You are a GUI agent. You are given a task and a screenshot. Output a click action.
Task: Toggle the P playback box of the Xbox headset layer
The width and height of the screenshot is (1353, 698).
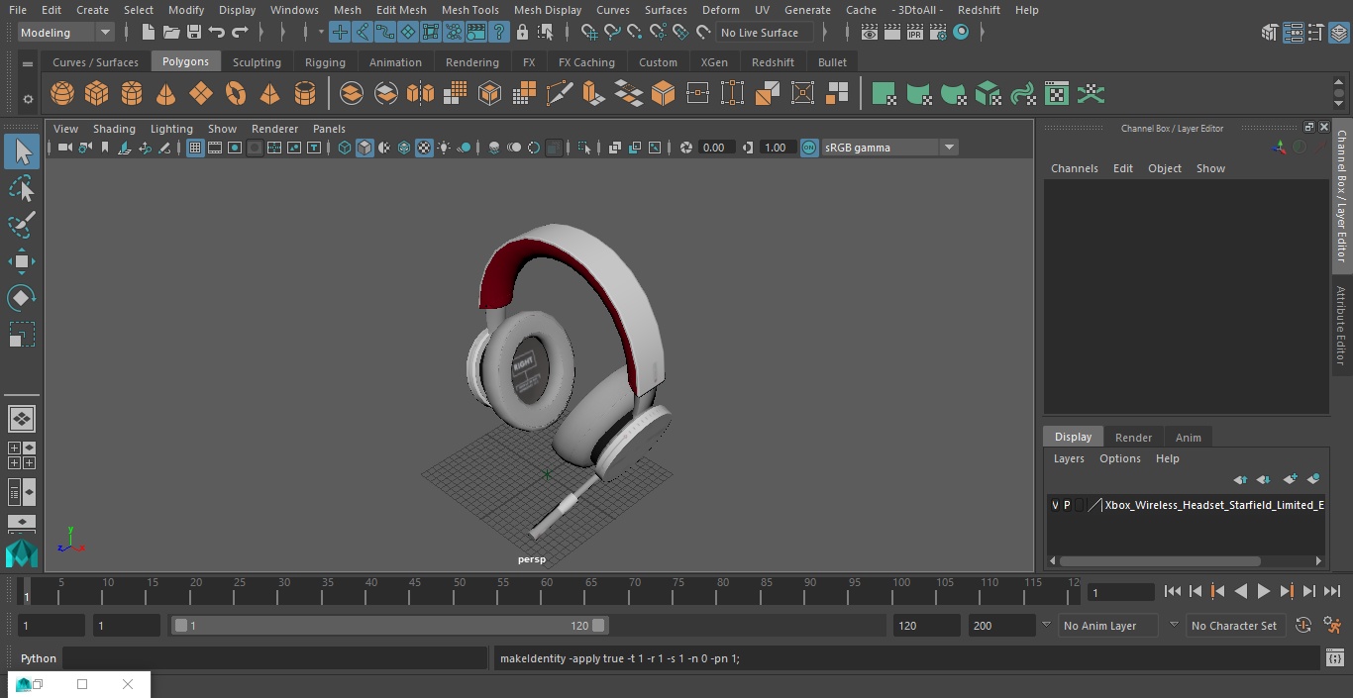(x=1067, y=505)
